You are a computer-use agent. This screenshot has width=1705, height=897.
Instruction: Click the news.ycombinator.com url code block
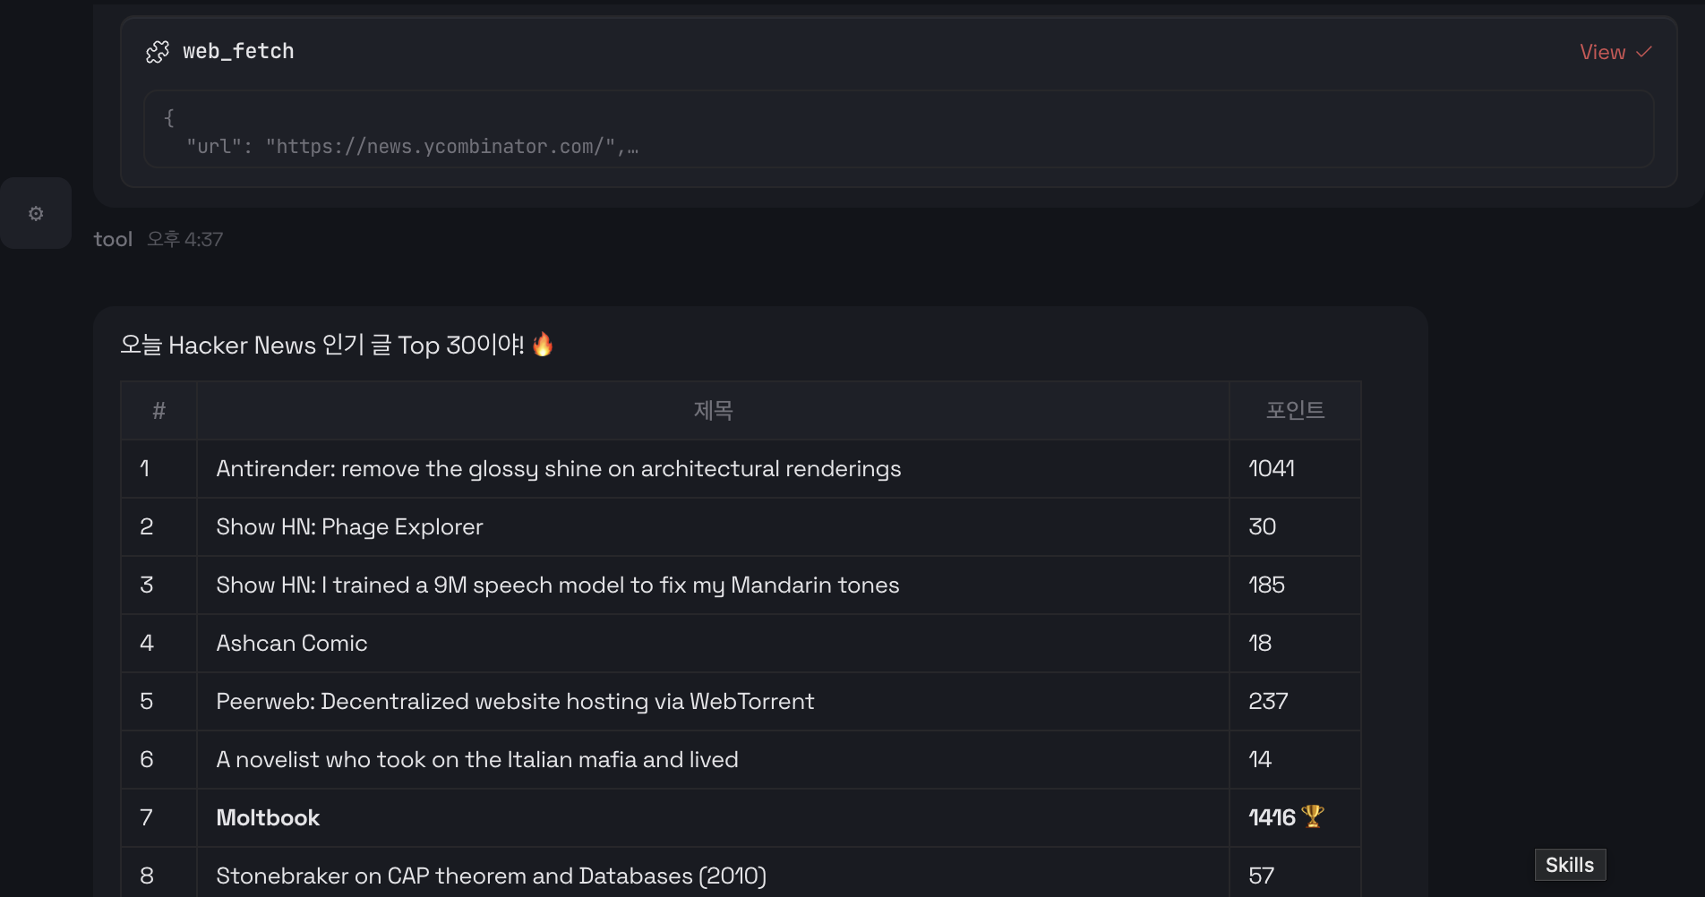(898, 130)
